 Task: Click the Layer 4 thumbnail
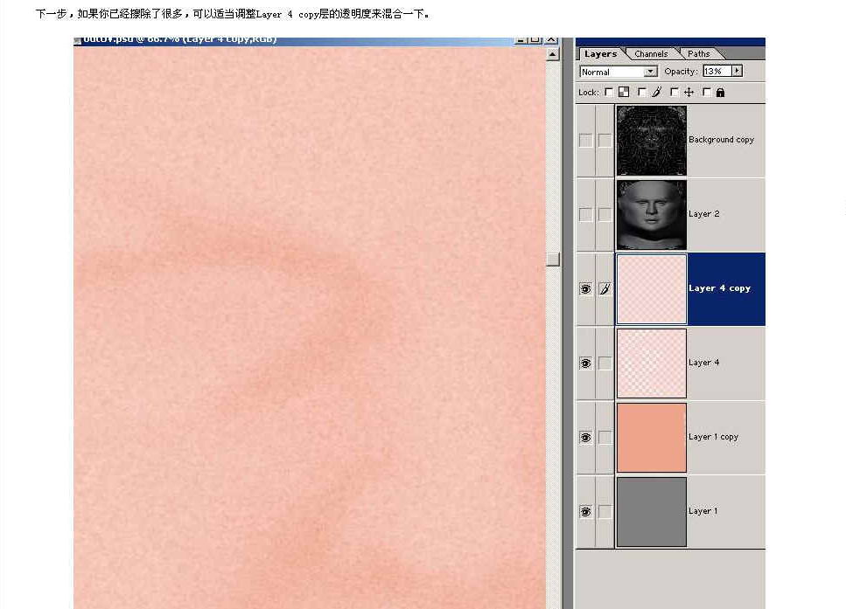(x=652, y=363)
